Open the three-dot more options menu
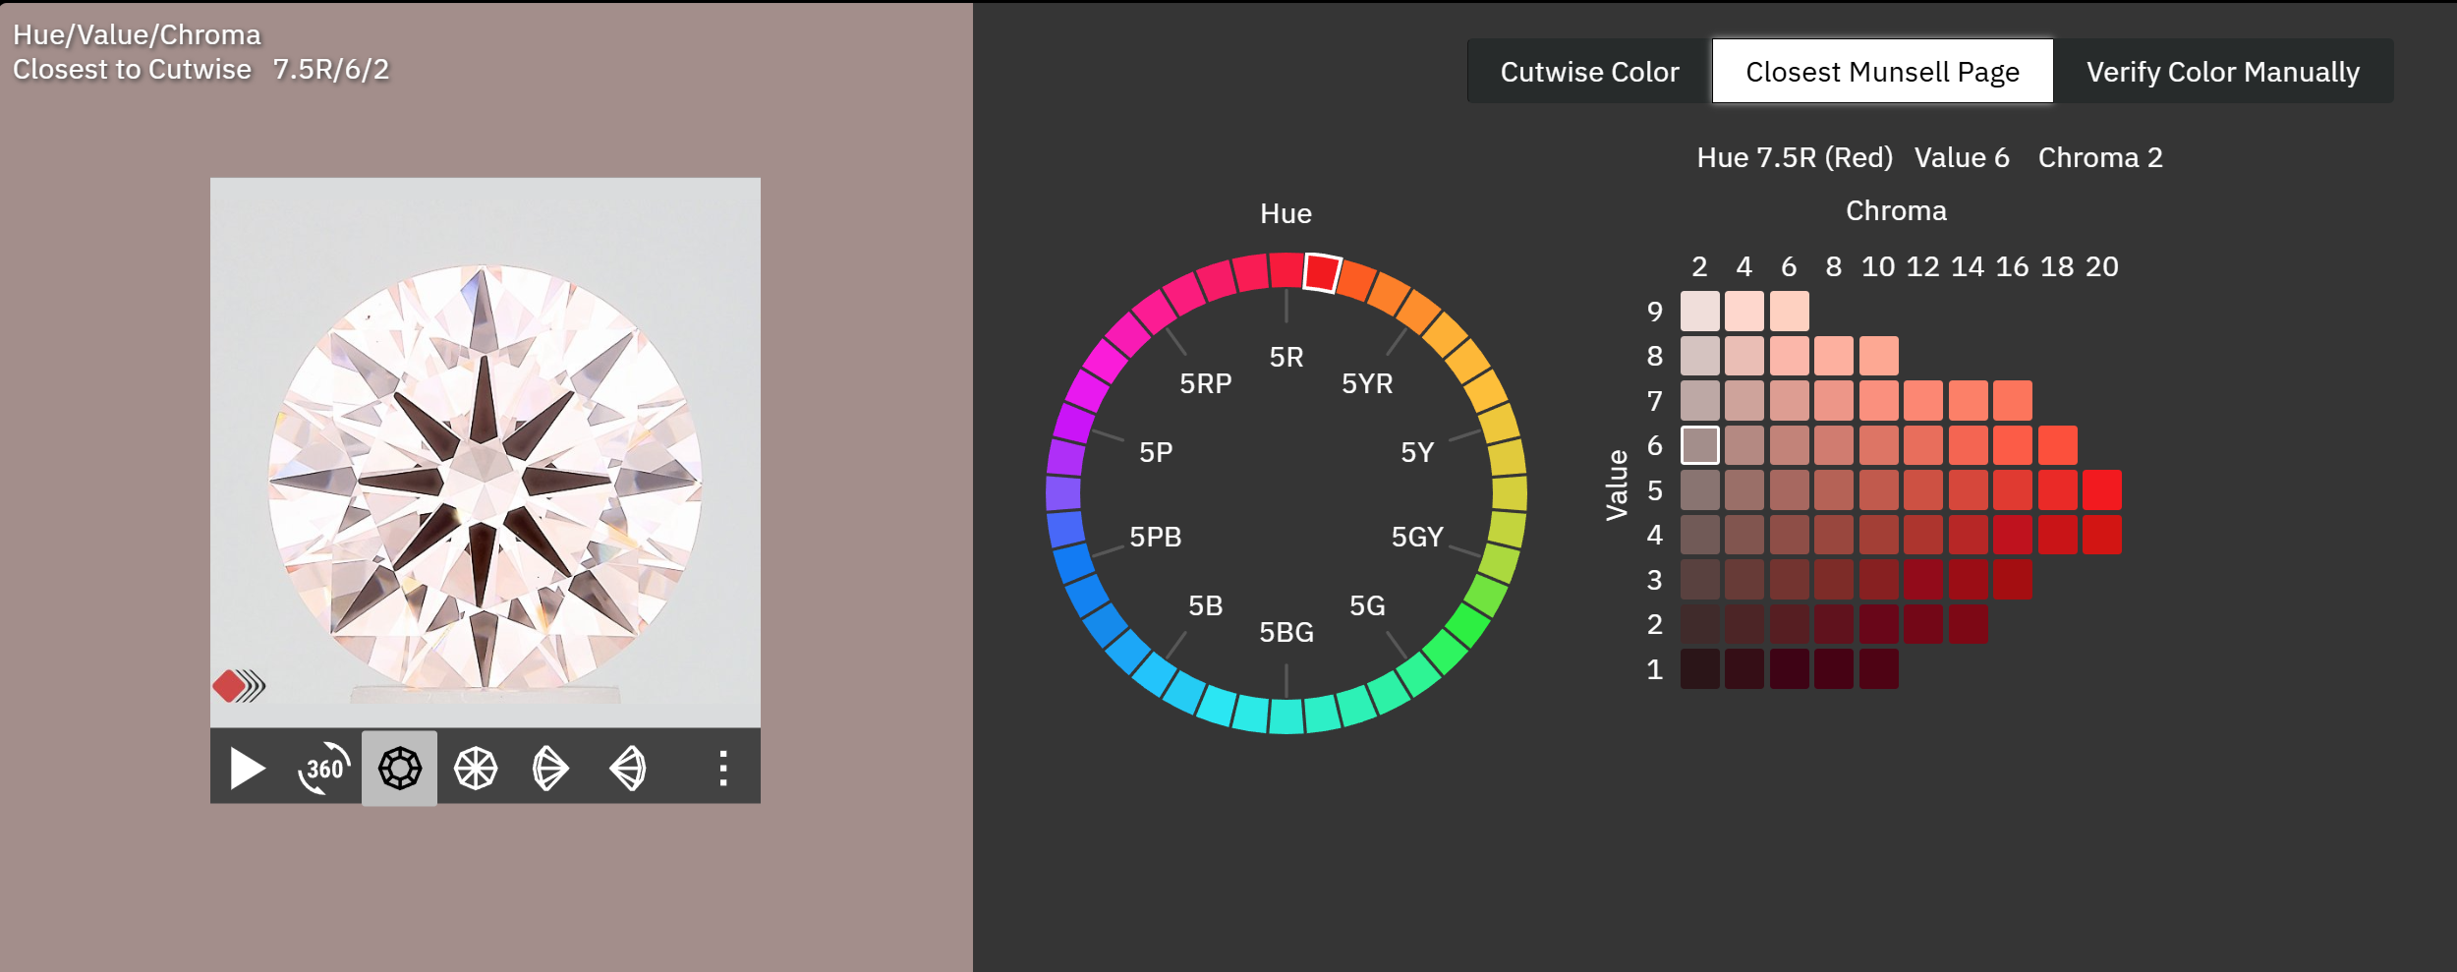 [723, 769]
